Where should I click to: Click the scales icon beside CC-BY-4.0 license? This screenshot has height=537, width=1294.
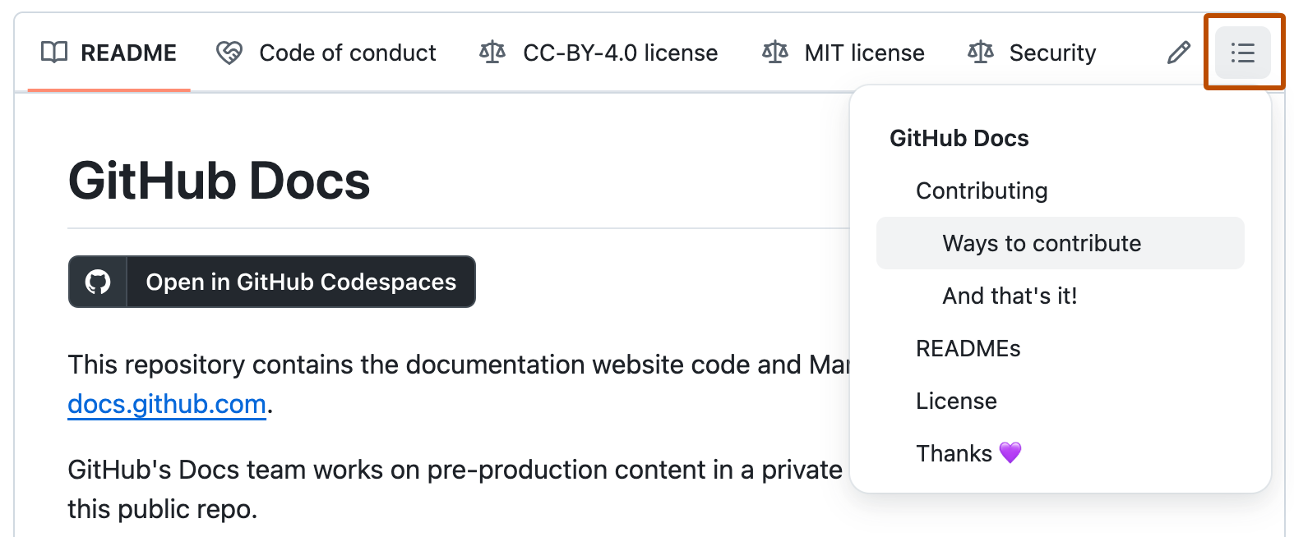click(491, 52)
